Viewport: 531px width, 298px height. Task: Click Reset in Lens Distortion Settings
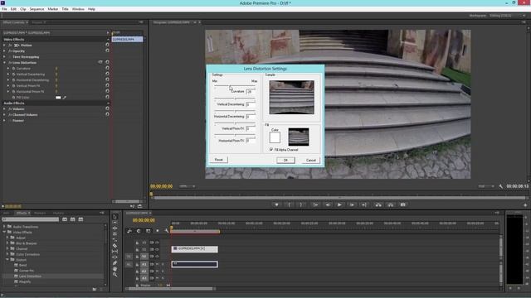[x=219, y=160]
